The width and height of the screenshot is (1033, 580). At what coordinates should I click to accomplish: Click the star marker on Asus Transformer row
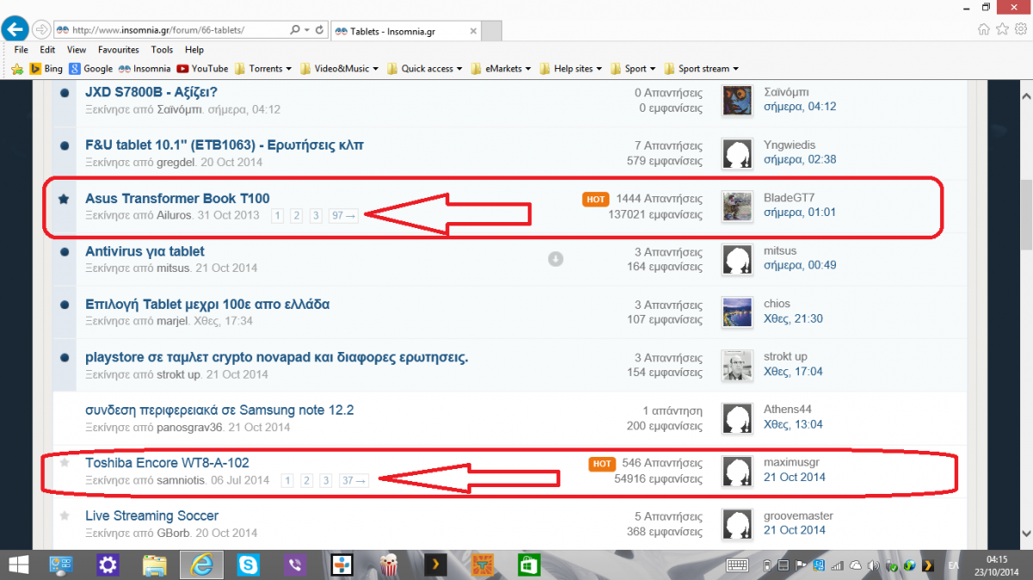pyautogui.click(x=64, y=199)
